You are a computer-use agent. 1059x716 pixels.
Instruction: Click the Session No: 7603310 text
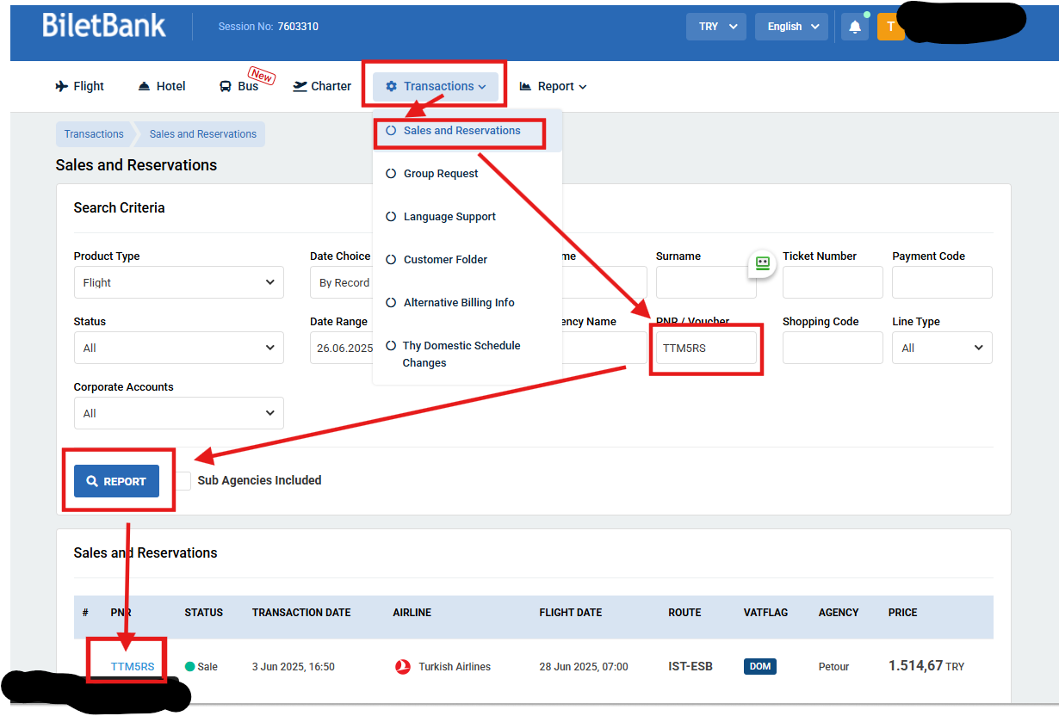[x=269, y=27]
